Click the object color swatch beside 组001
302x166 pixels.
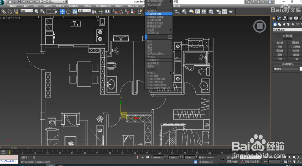tap(301, 69)
